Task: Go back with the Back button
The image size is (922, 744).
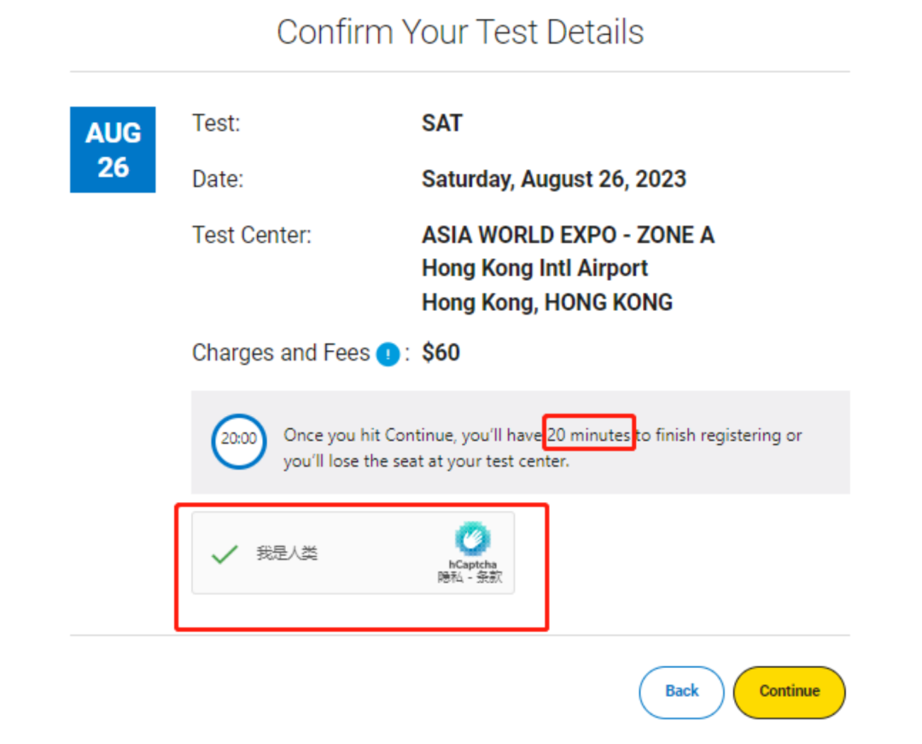Action: [681, 692]
